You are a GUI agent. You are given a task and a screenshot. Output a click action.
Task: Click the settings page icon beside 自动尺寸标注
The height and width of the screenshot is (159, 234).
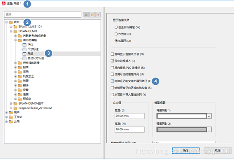click(24, 58)
